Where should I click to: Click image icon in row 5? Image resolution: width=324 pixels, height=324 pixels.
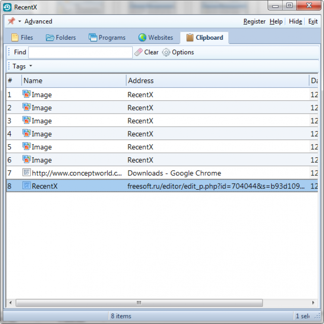26,146
